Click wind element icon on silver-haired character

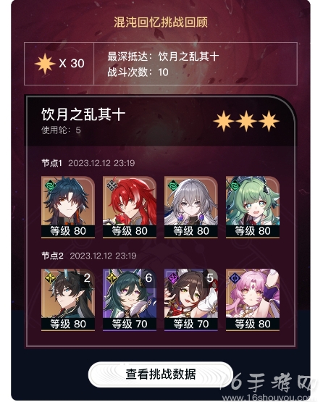[173, 185]
